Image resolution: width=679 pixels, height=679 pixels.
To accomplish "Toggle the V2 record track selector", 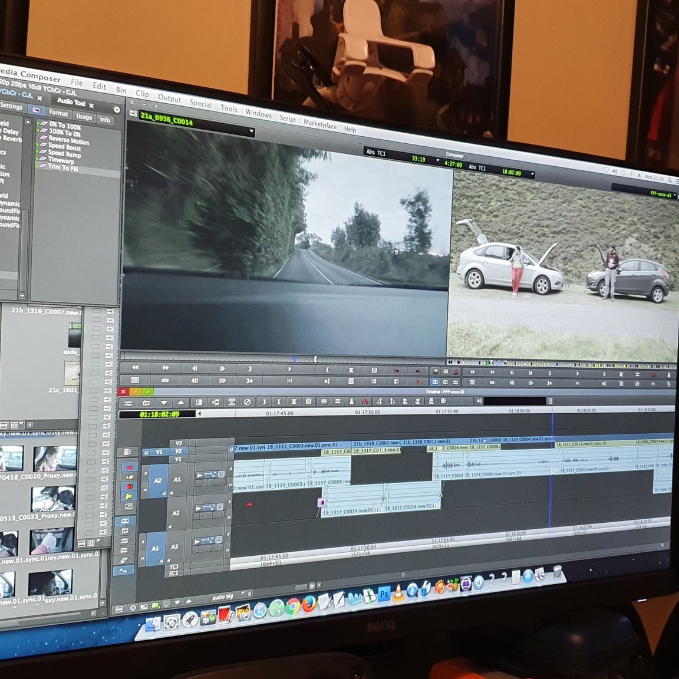I will point(178,451).
